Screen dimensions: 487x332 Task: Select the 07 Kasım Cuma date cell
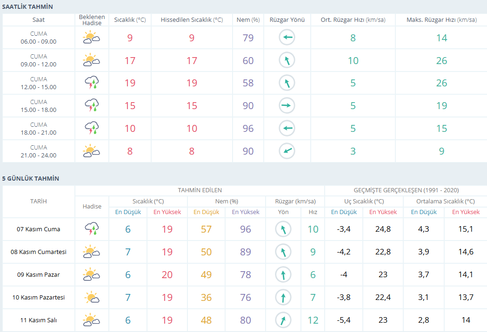click(39, 229)
